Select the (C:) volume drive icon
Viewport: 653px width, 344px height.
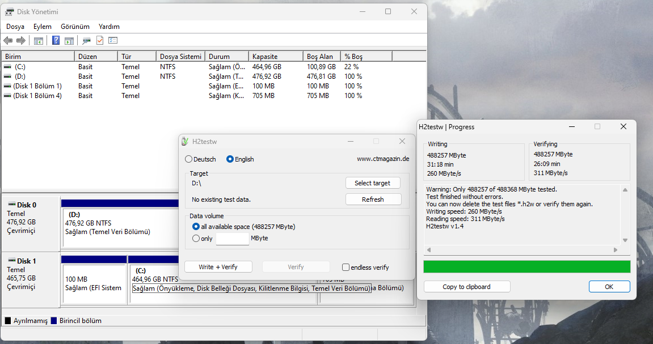click(7, 66)
